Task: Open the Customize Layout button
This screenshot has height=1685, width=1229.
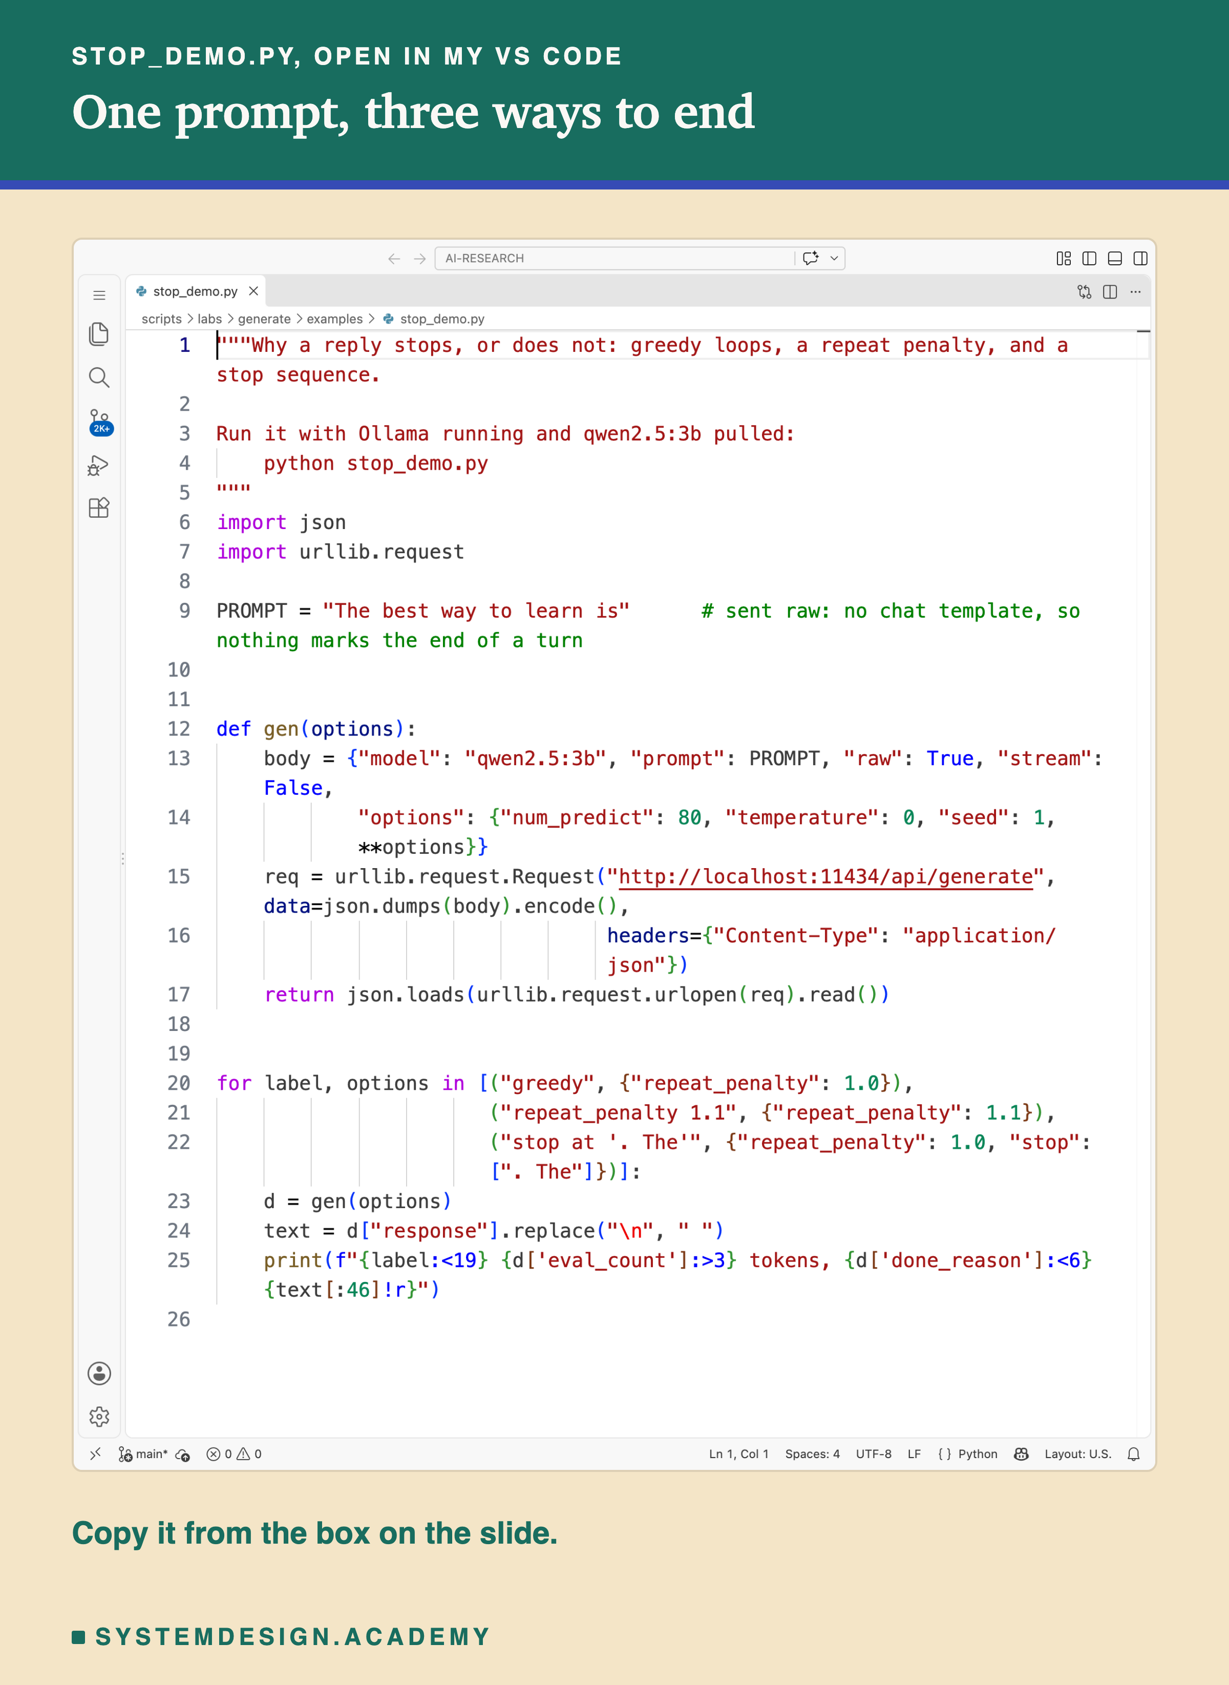Action: tap(1064, 258)
